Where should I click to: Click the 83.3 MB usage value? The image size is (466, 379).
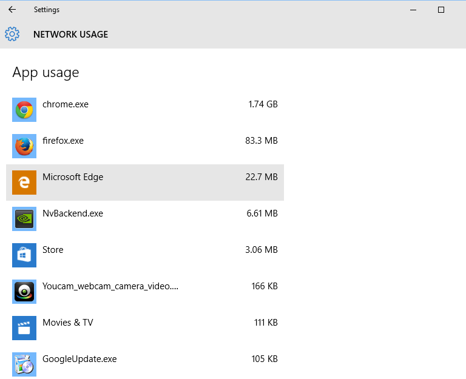262,141
